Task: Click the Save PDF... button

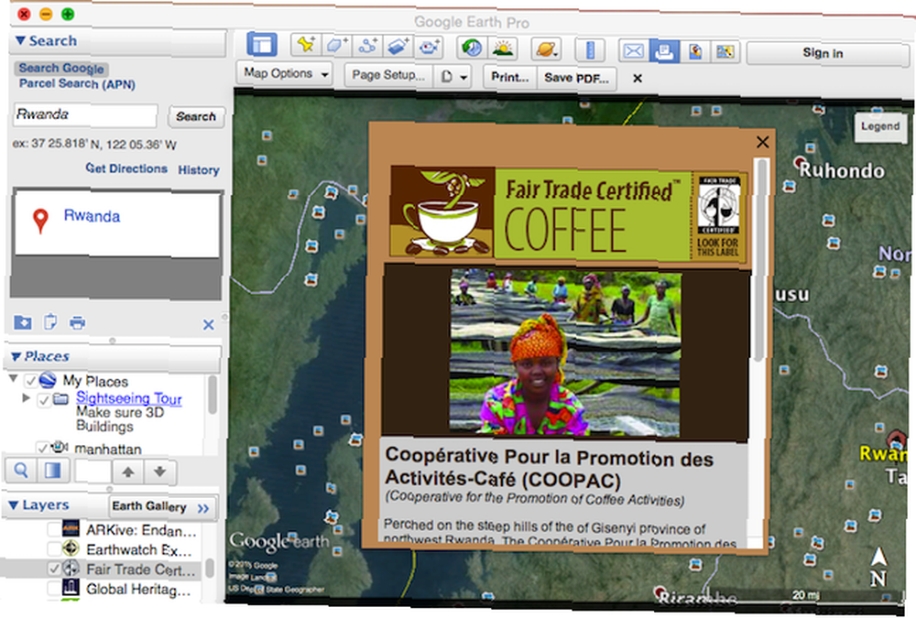Action: tap(576, 78)
